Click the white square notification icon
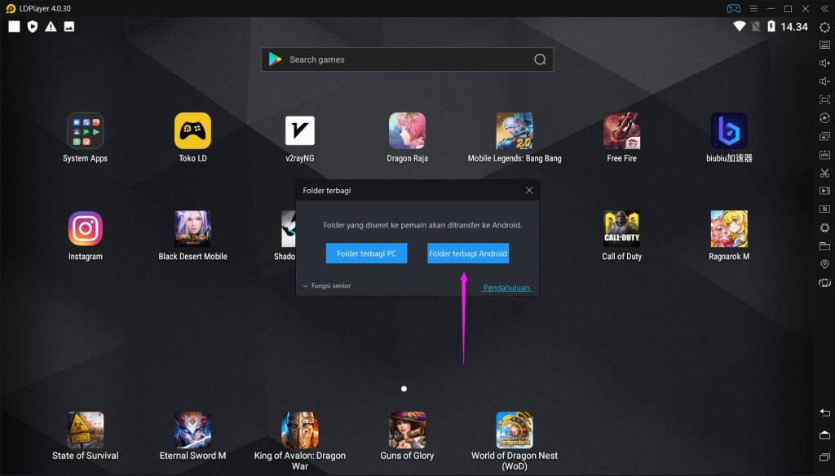The width and height of the screenshot is (835, 476). [15, 27]
